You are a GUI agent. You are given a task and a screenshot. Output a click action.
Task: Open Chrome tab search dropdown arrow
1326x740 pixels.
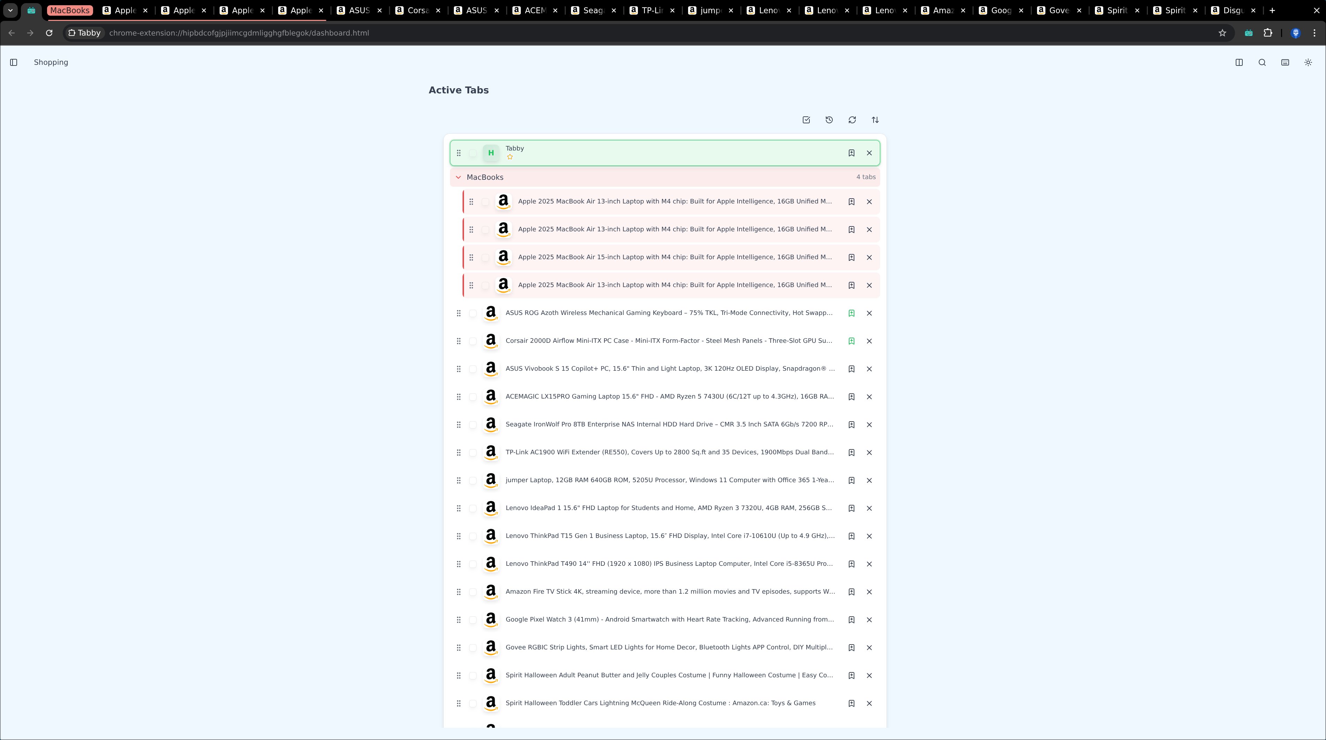pos(10,10)
